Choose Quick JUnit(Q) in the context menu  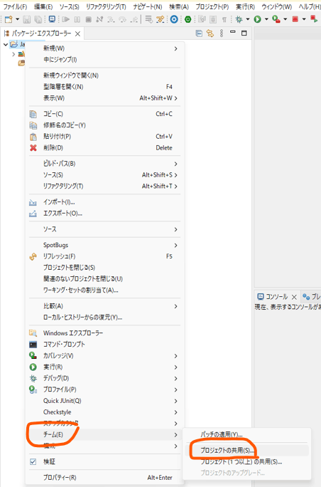click(104, 401)
